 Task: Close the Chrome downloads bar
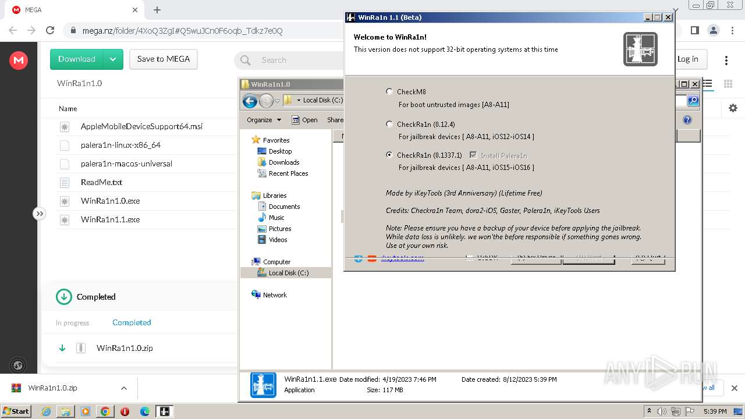click(x=734, y=388)
